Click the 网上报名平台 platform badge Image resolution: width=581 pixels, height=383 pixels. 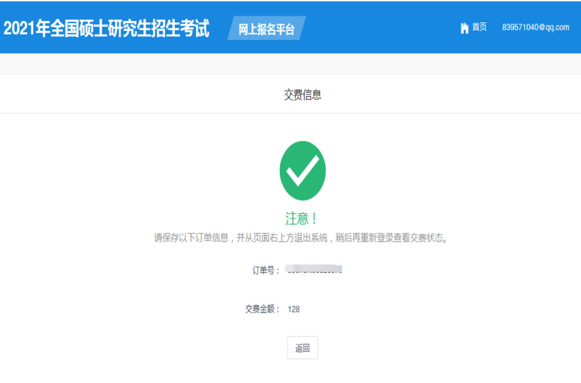tap(266, 29)
